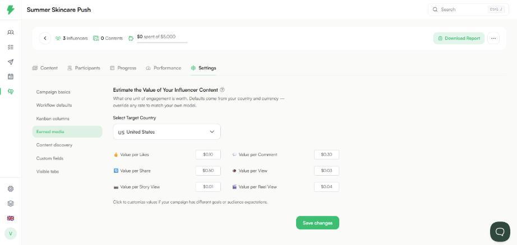
Task: Click the Value per Share input
Action: point(208,171)
